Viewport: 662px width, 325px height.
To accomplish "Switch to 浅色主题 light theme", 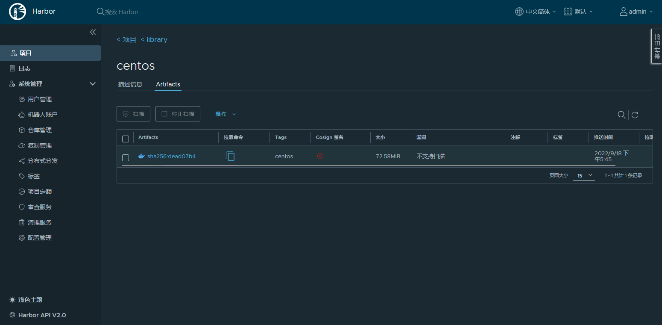I will click(30, 300).
